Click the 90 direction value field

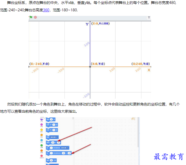(51, 160)
